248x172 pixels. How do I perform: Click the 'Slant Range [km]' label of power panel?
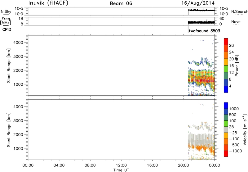click(9, 66)
